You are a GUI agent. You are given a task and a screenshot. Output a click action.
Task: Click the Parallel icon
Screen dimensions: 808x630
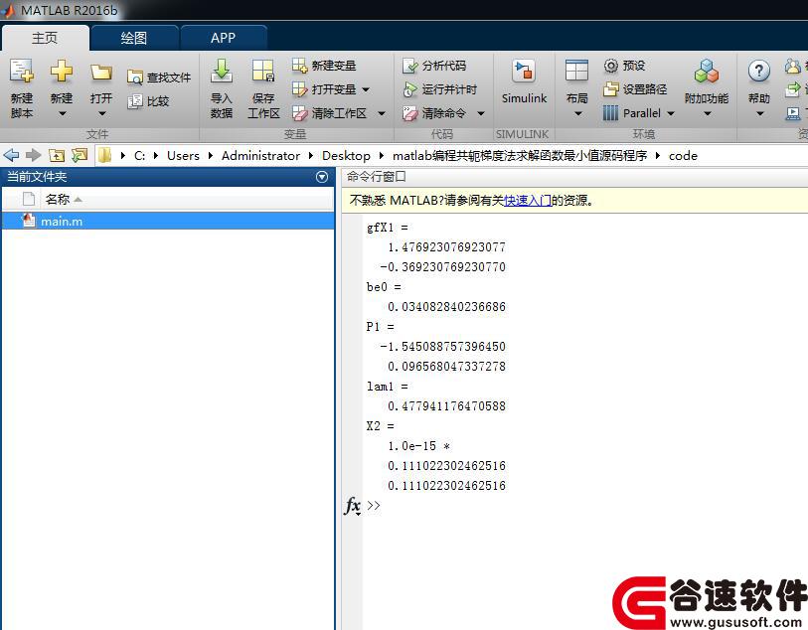[610, 113]
